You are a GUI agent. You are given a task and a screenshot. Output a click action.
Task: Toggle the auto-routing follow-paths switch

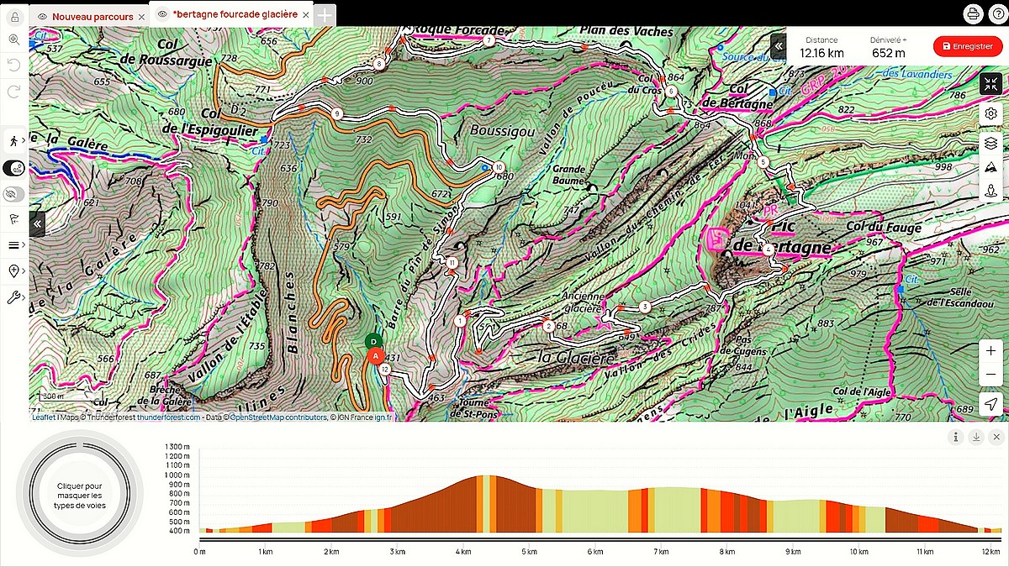pos(14,168)
